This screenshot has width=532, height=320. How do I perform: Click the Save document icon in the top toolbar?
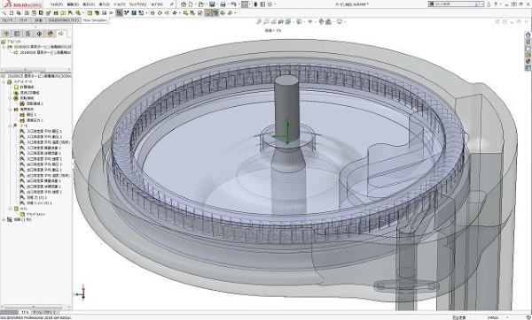[212, 4]
